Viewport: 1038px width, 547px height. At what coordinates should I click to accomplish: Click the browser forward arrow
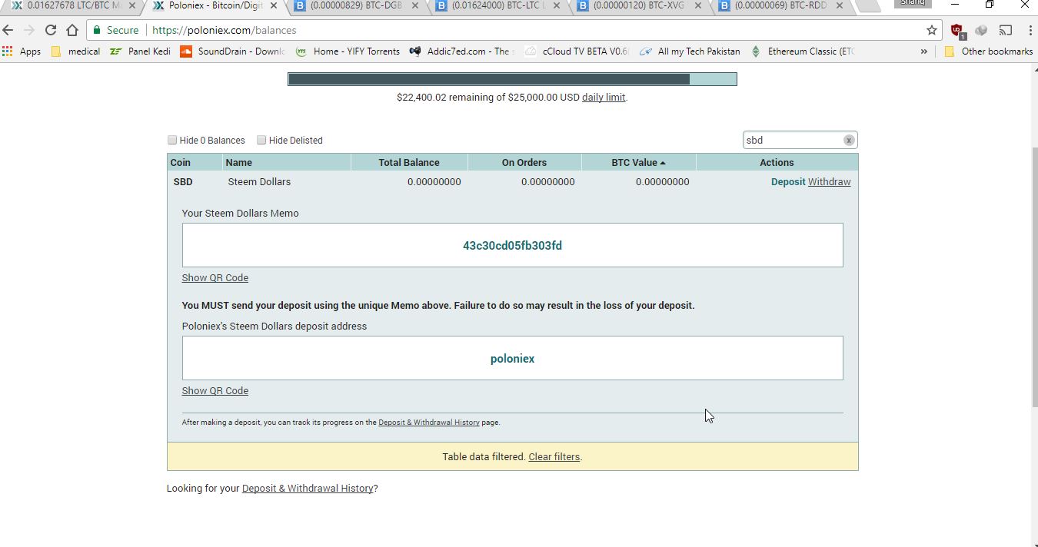pos(29,31)
